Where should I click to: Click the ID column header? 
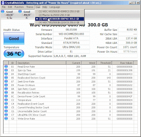tap(13, 63)
